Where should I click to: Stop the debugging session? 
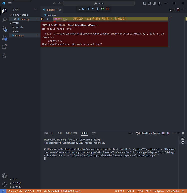(107, 9)
